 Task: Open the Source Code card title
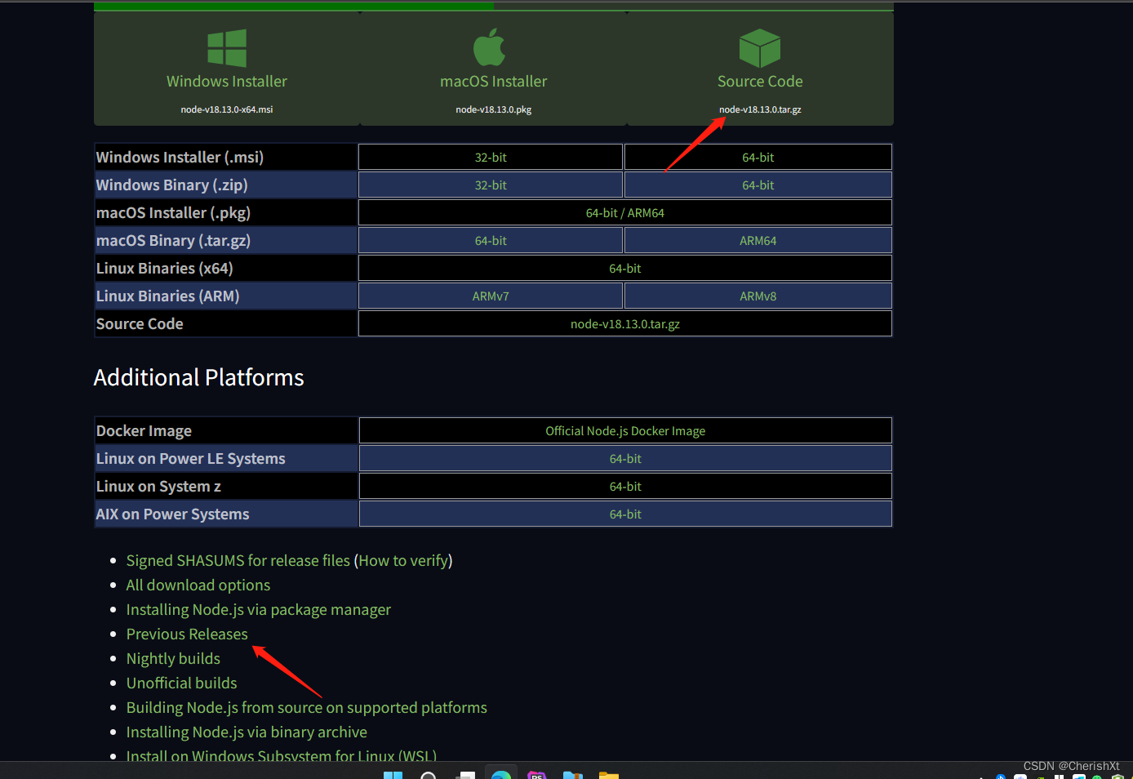(x=760, y=82)
